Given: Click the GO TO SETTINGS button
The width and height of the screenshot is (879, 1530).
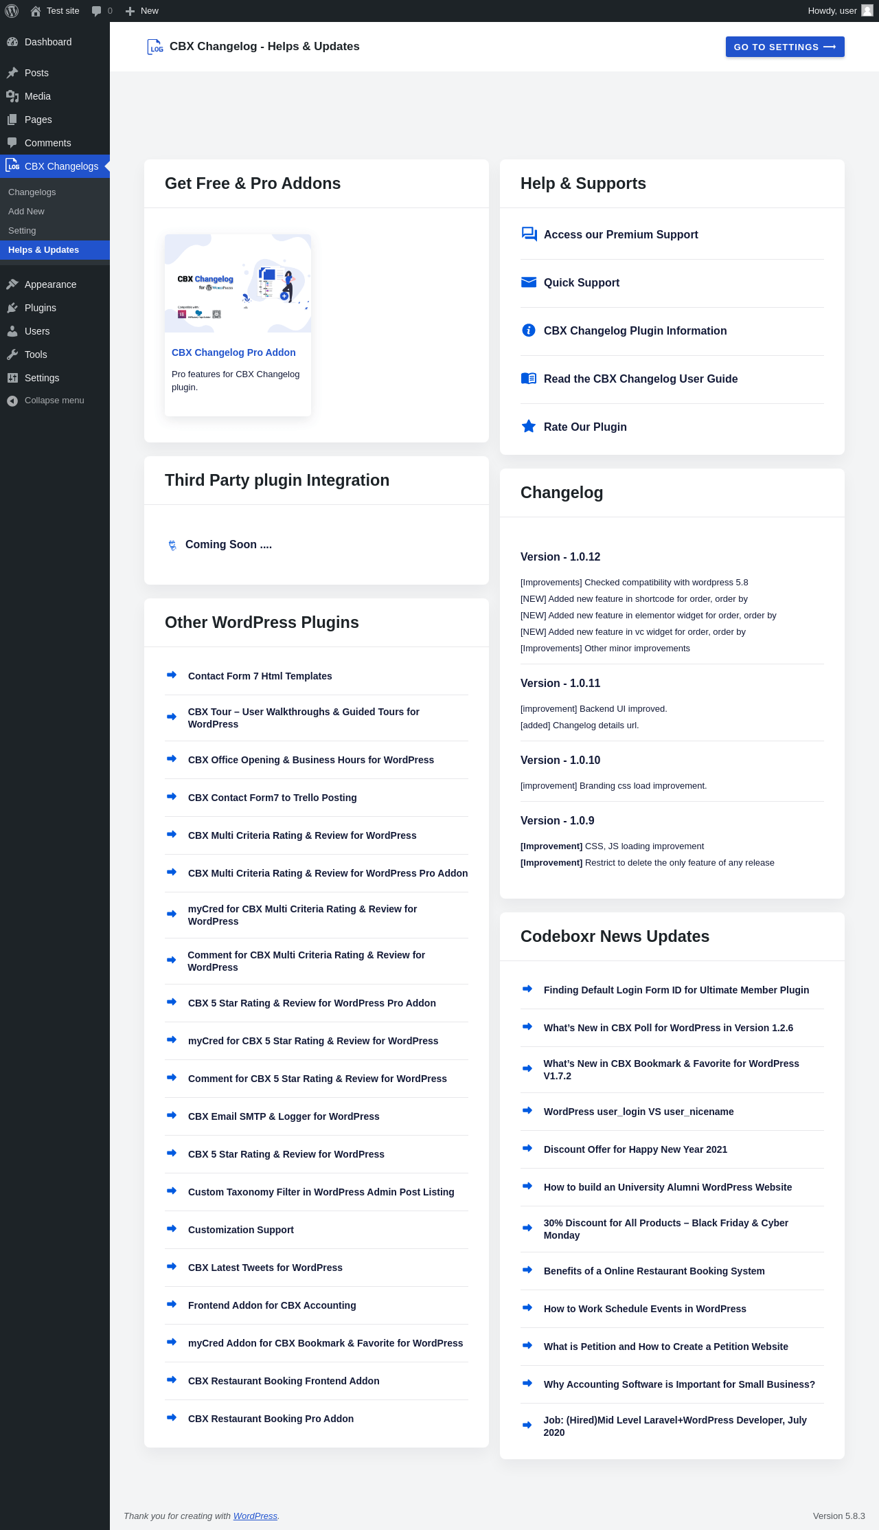Looking at the screenshot, I should tap(785, 47).
